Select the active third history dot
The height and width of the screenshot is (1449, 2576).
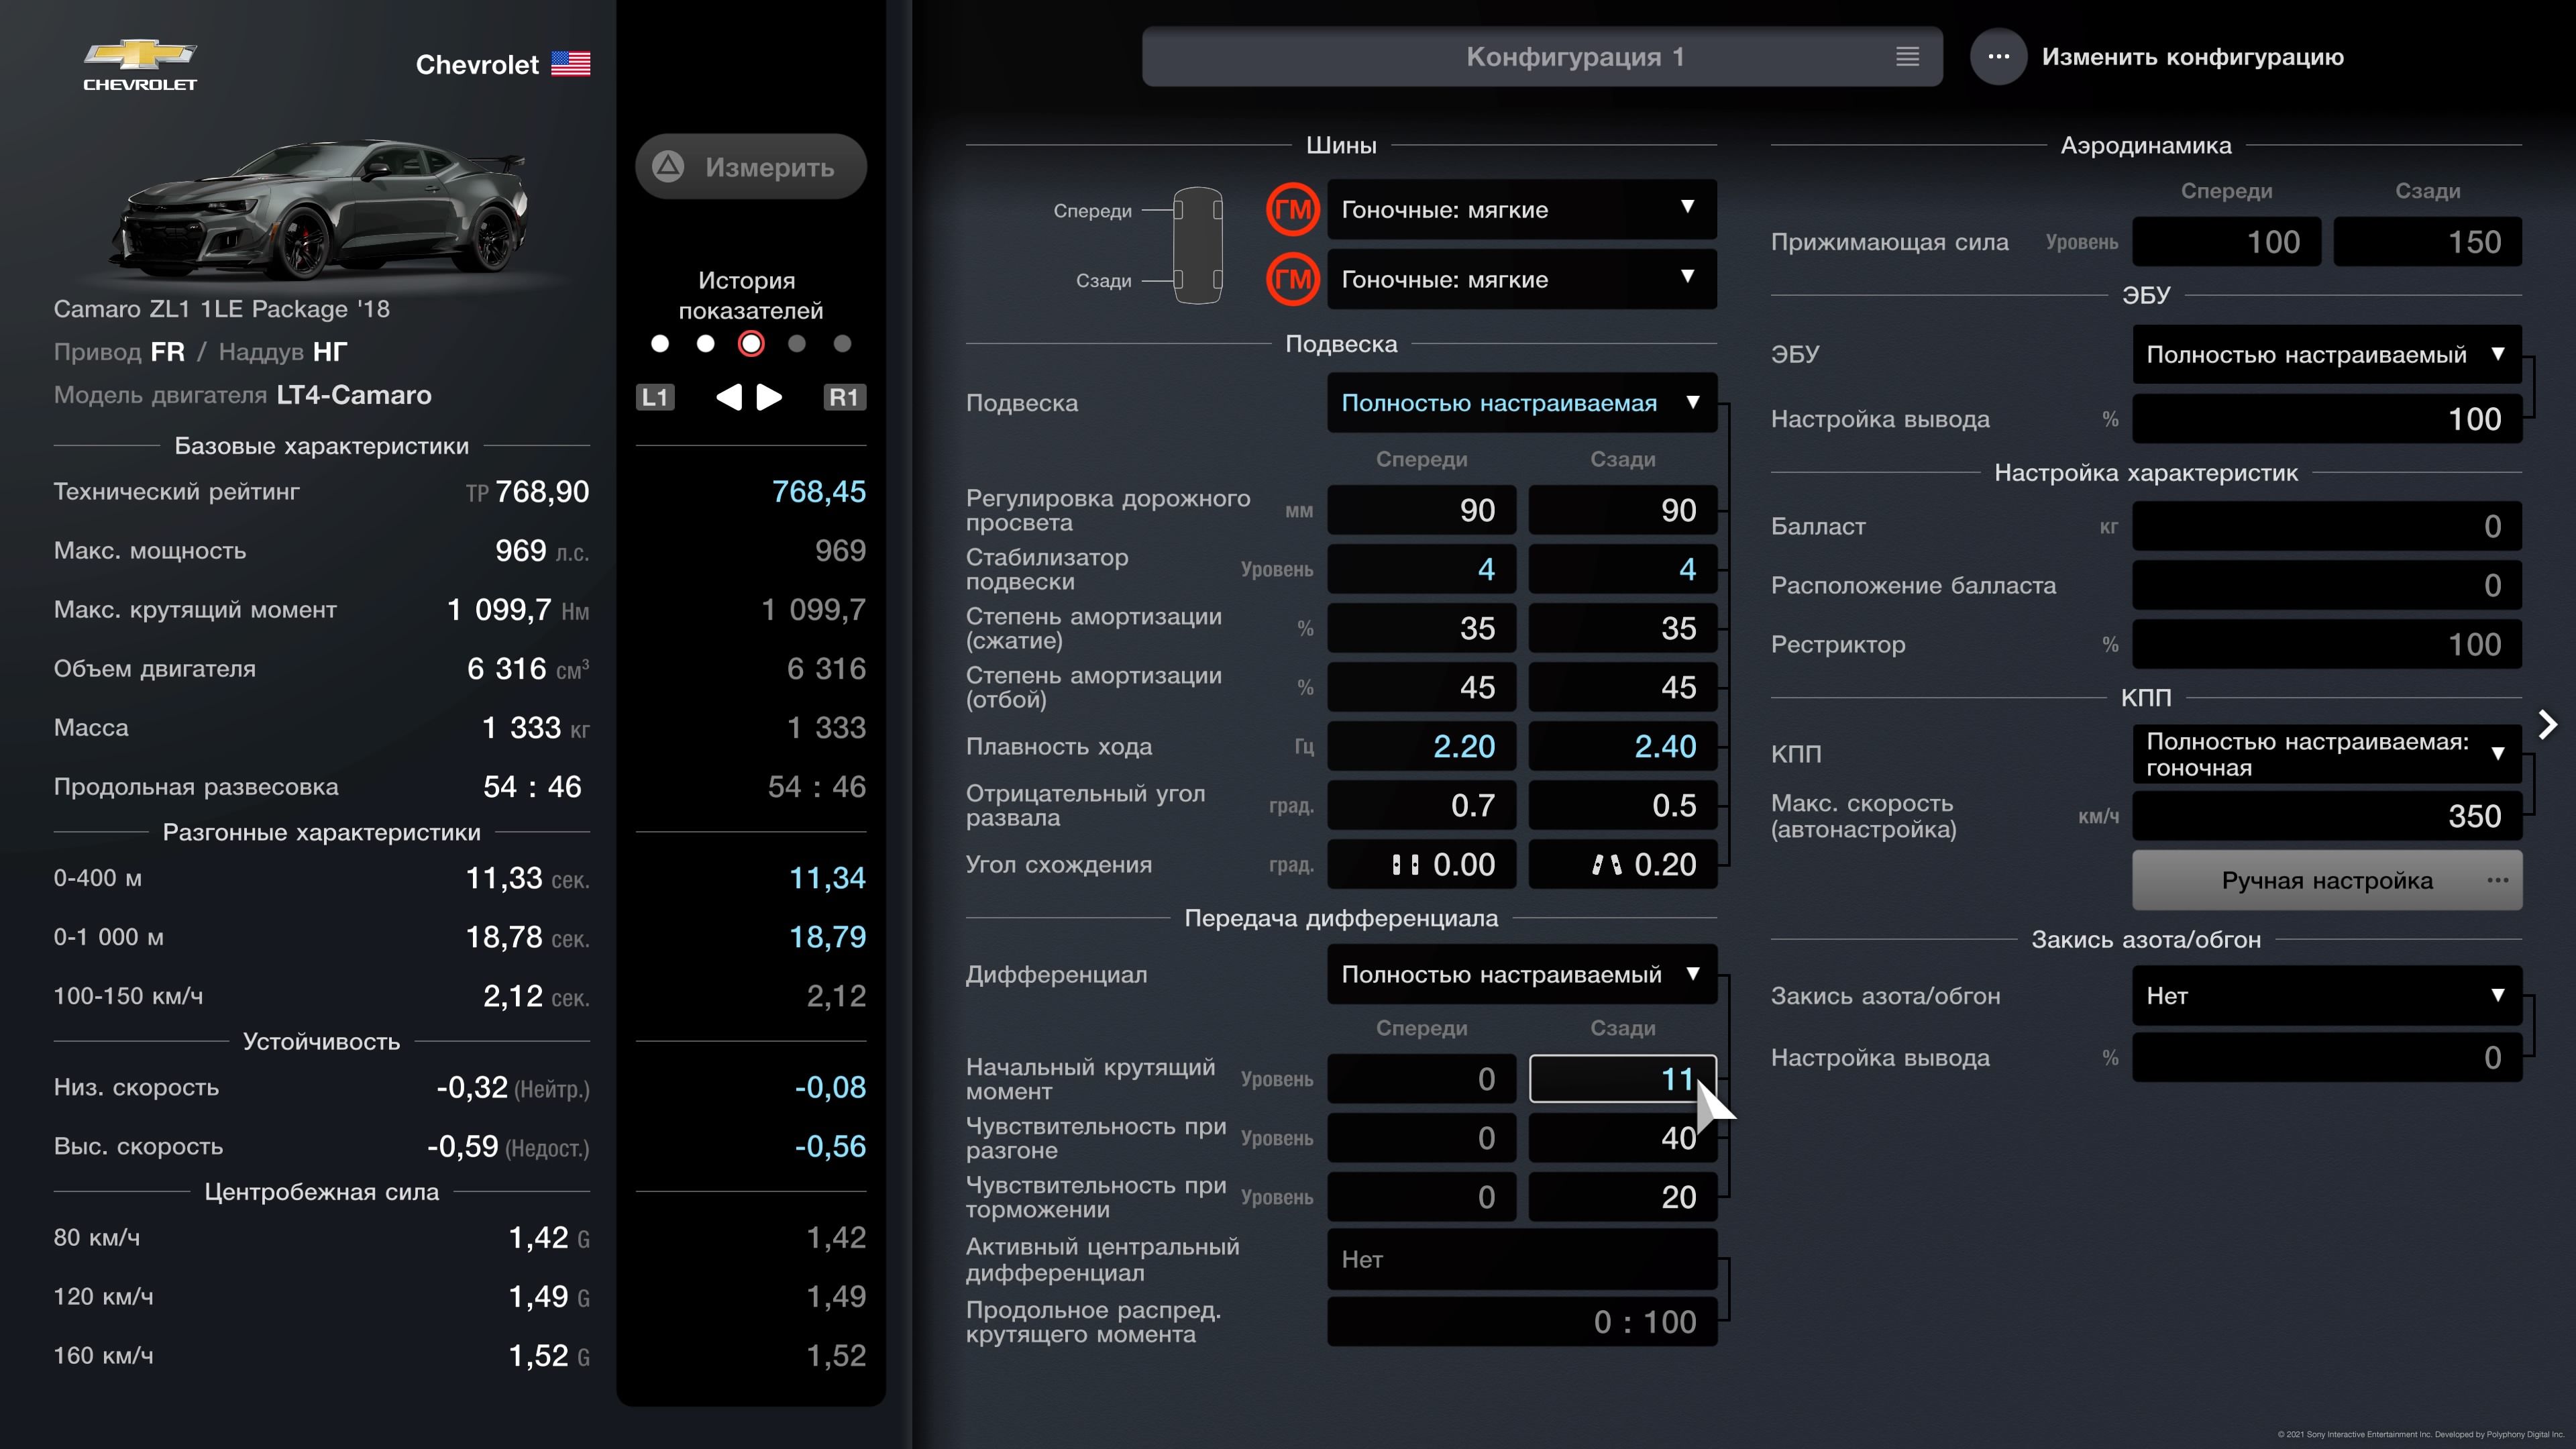(x=751, y=344)
